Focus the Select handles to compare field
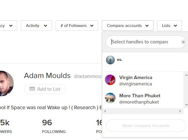Image resolution: width=188 pixels, height=140 pixels. tap(143, 42)
